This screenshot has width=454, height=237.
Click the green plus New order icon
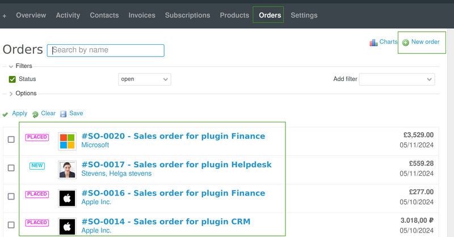406,43
